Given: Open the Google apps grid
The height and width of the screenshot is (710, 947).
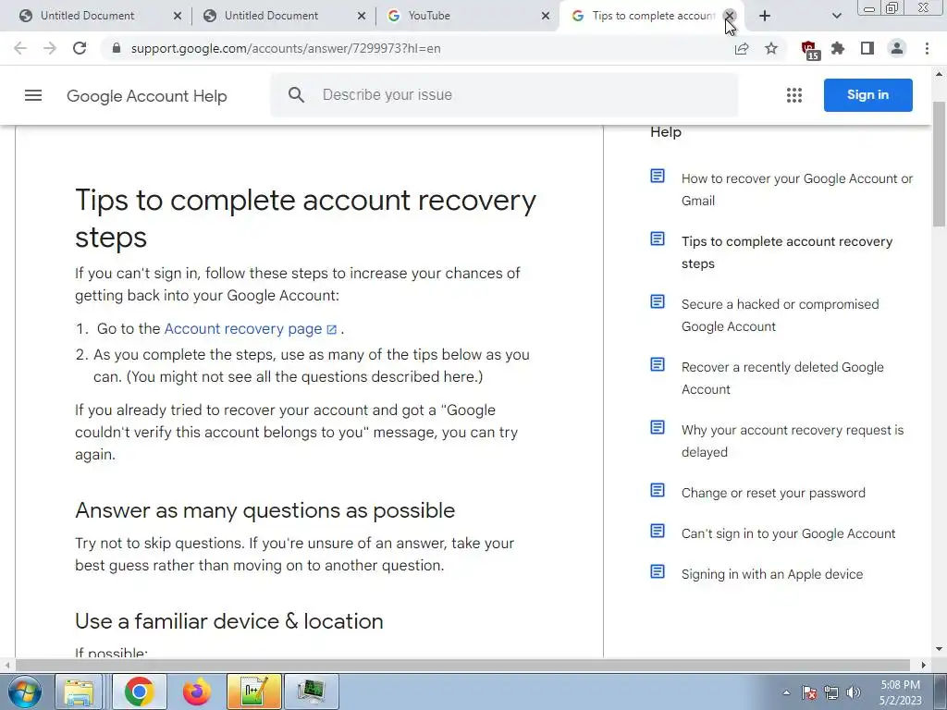Looking at the screenshot, I should (794, 95).
